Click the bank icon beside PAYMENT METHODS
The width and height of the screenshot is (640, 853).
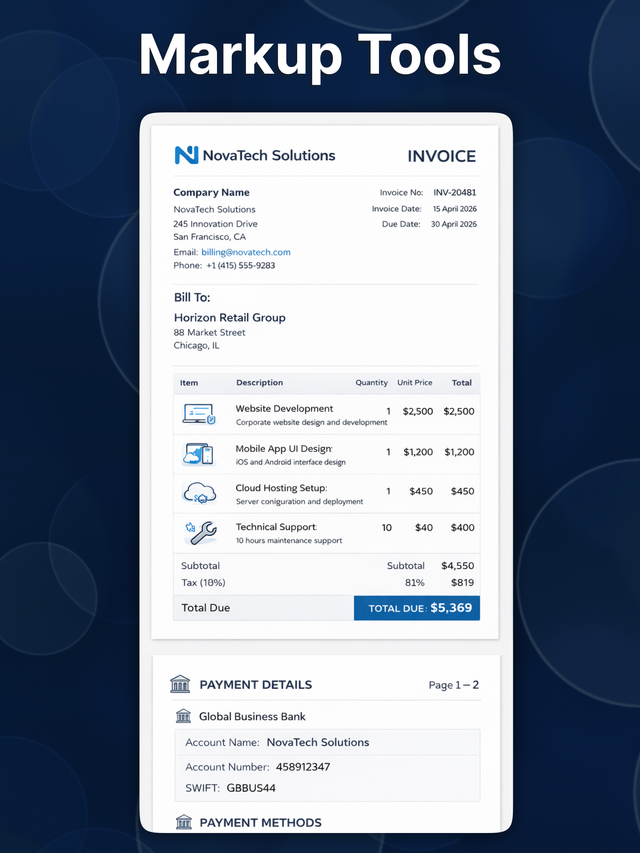click(x=184, y=822)
